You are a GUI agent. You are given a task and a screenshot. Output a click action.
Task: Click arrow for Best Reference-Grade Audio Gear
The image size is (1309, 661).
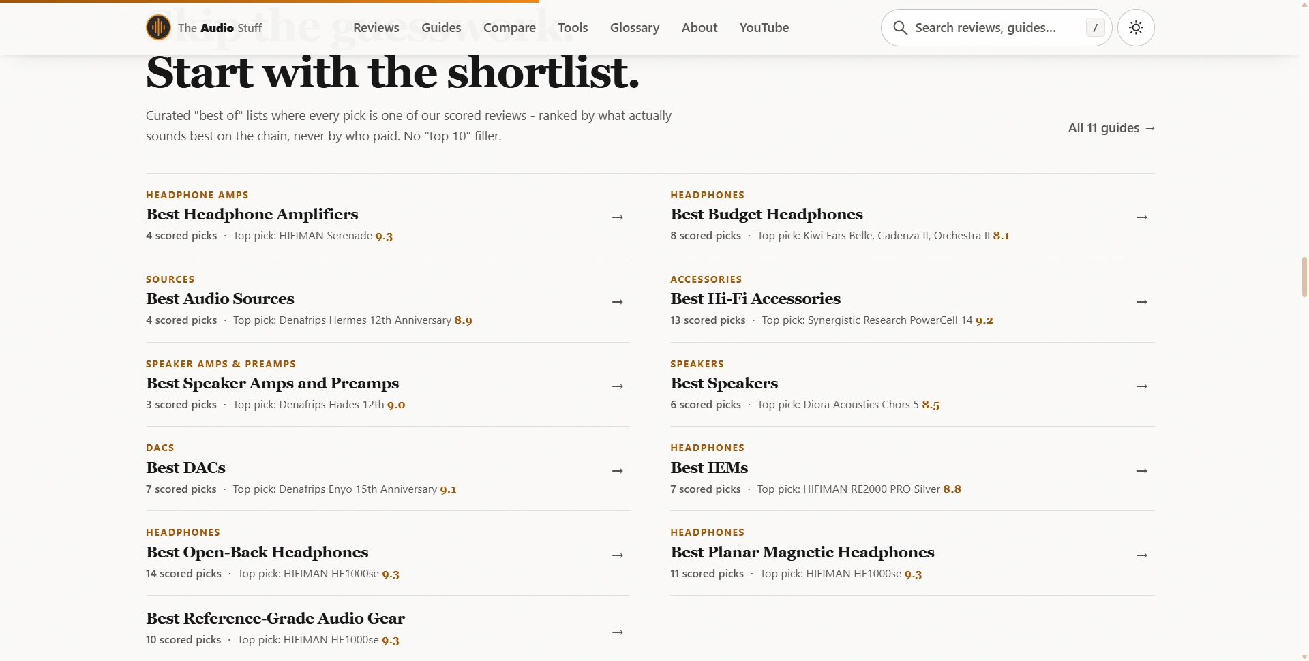(x=618, y=632)
